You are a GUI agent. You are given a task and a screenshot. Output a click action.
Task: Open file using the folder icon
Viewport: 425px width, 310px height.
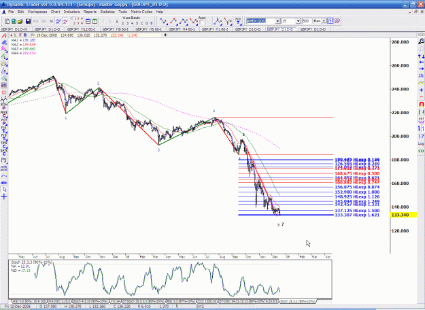click(20, 21)
